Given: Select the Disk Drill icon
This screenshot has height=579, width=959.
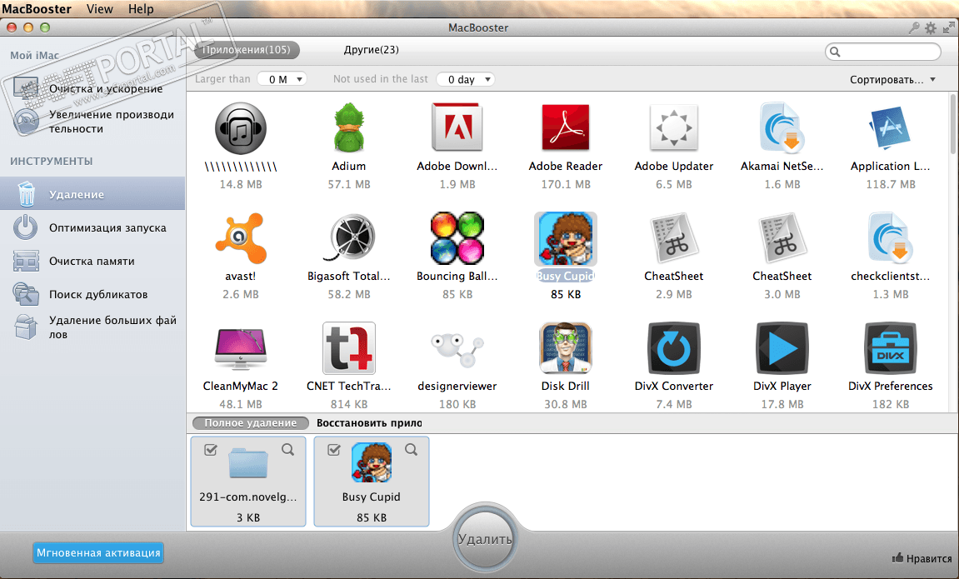Looking at the screenshot, I should (x=565, y=348).
